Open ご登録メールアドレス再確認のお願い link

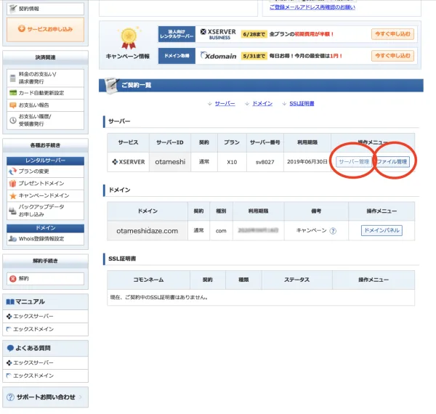(312, 7)
